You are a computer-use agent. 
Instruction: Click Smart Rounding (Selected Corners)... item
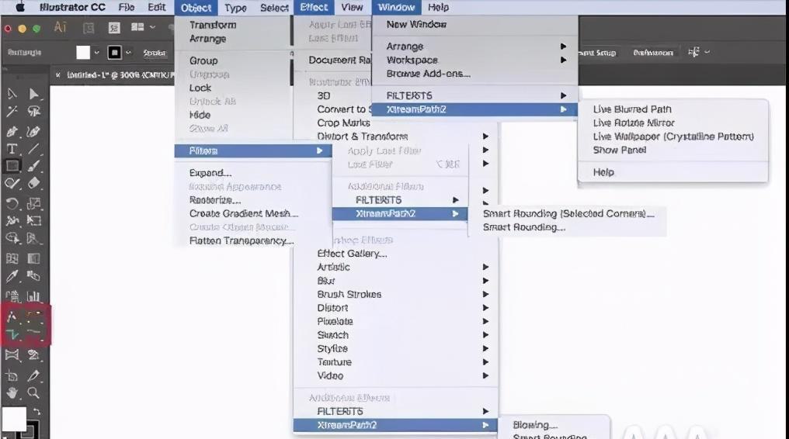[568, 213]
